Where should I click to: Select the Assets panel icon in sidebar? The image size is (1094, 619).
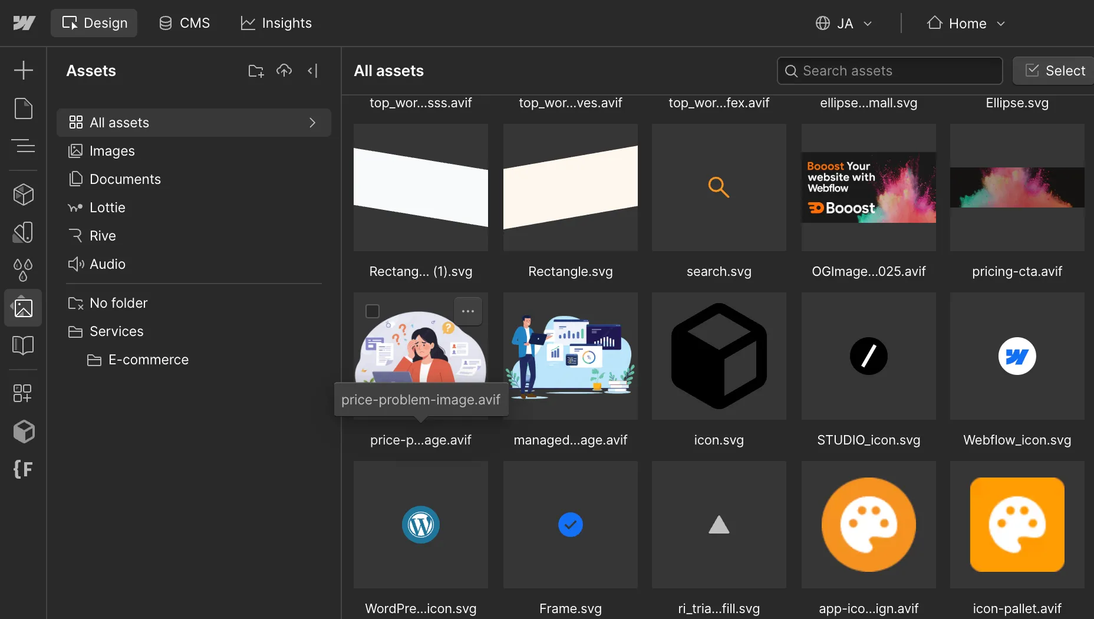coord(24,308)
